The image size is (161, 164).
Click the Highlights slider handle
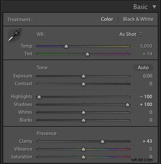pos(39,97)
